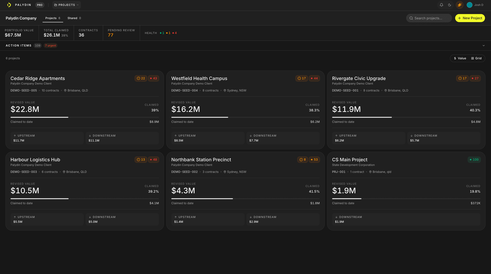Expand the Action Items chevron

click(483, 46)
